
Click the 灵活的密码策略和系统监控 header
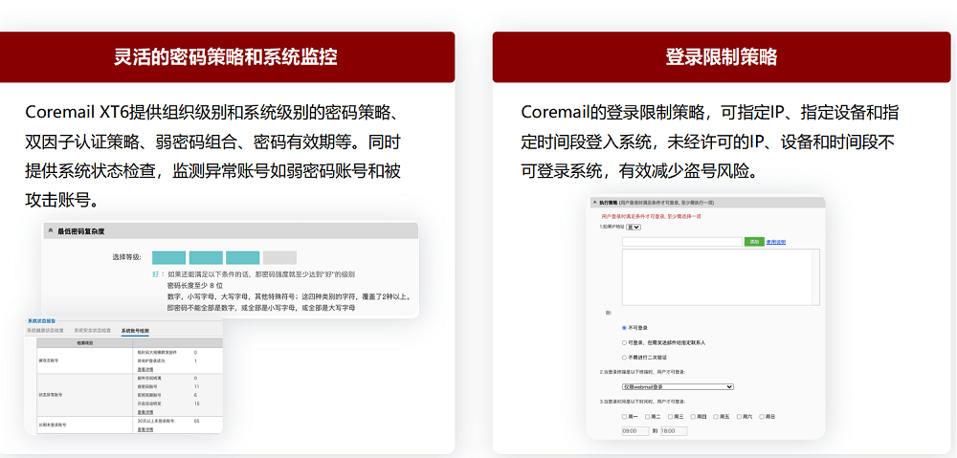pyautogui.click(x=226, y=56)
